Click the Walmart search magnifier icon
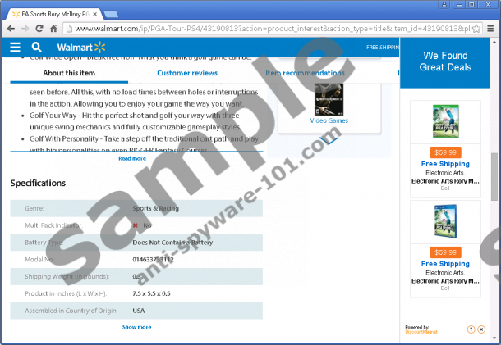 [37, 48]
